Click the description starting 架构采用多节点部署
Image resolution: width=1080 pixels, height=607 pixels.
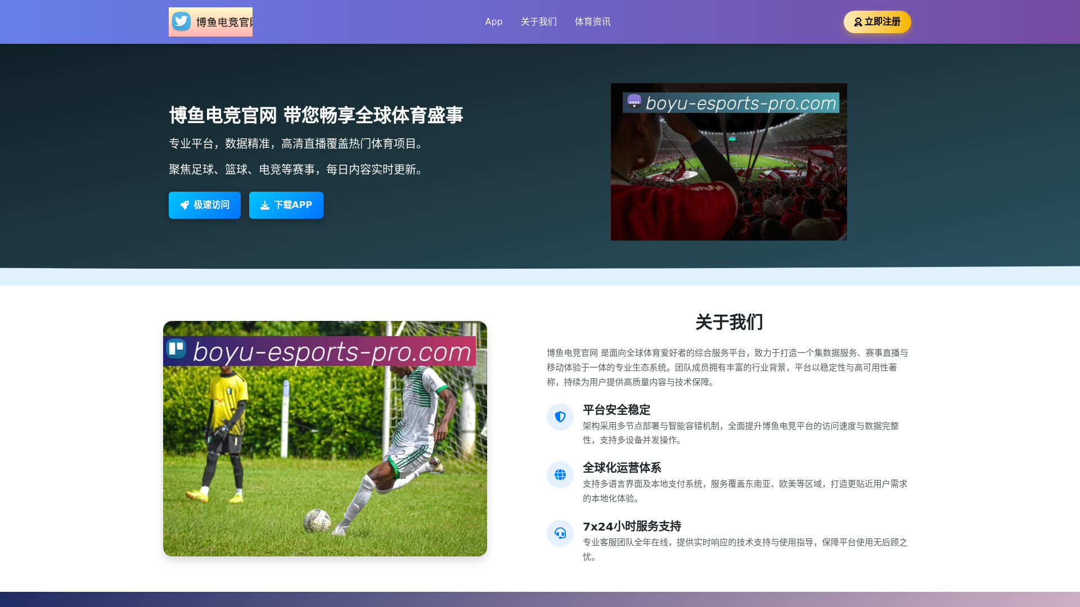[x=741, y=433]
